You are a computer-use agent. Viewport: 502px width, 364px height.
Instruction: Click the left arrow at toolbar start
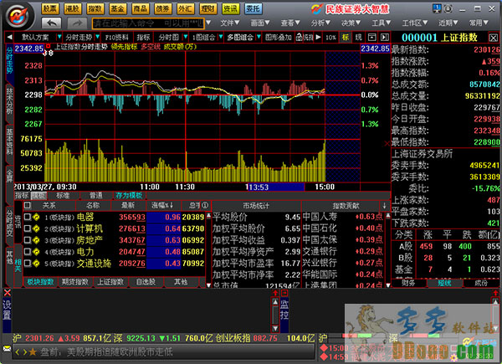tap(9, 38)
